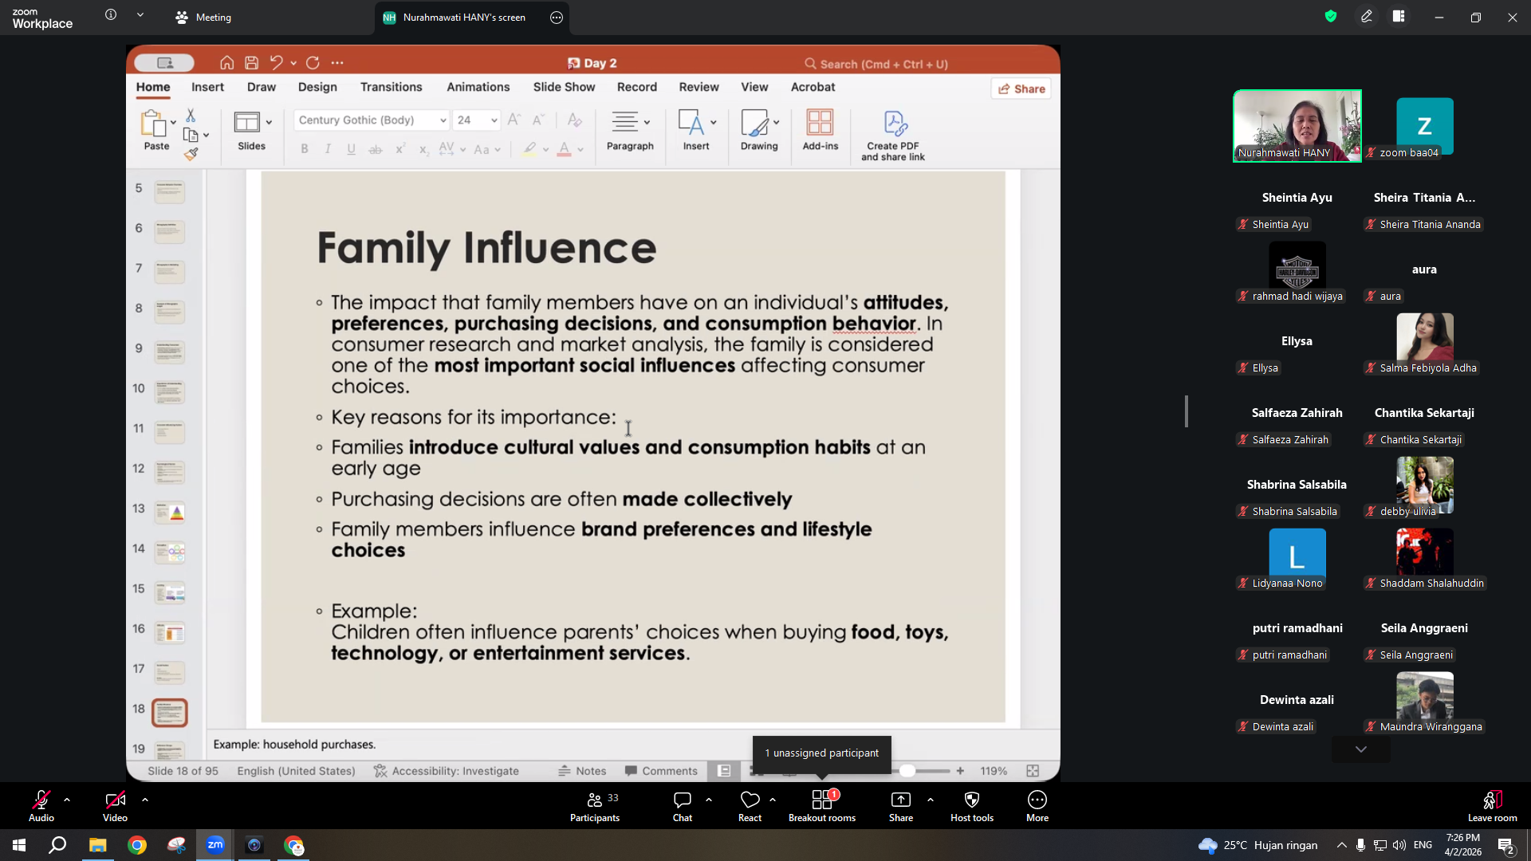The width and height of the screenshot is (1531, 861).
Task: Open the Design ribbon tab
Action: (x=317, y=87)
